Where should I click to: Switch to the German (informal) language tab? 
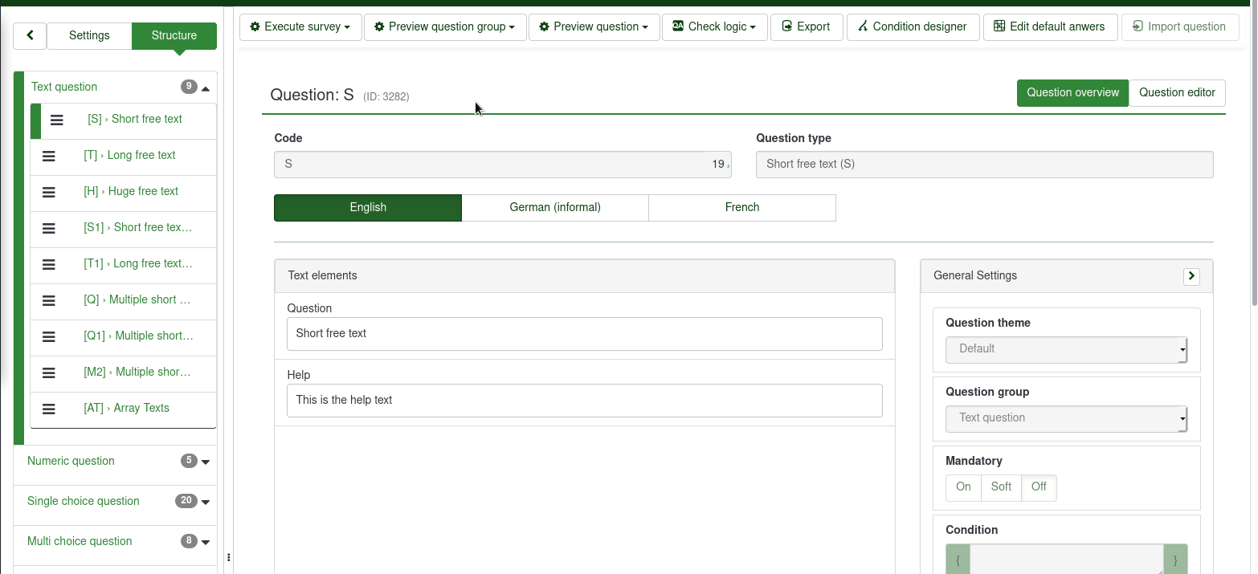[555, 207]
